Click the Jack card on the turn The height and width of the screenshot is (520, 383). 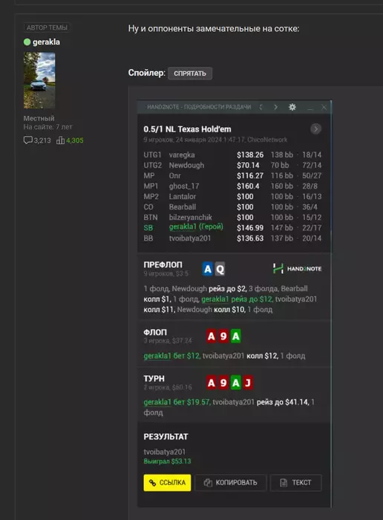248,383
